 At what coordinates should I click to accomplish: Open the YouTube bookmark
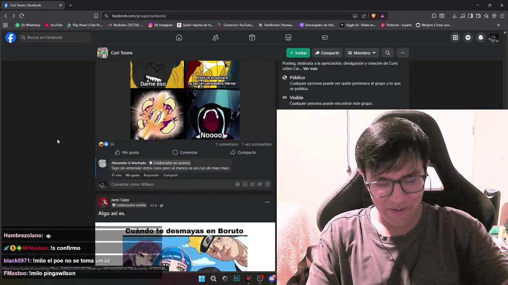tap(54, 25)
